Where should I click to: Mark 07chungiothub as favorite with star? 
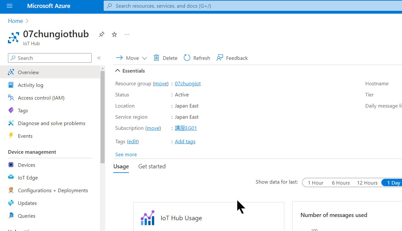[114, 34]
